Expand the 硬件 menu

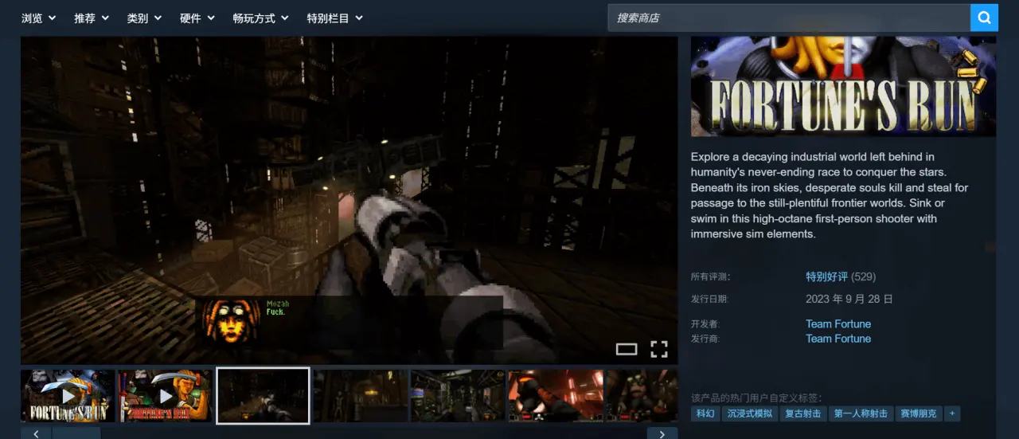coord(197,18)
